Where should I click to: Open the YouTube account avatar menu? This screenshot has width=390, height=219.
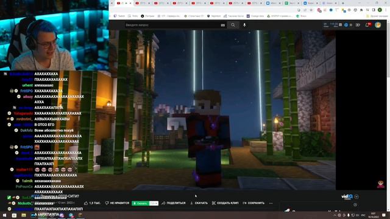click(x=378, y=25)
